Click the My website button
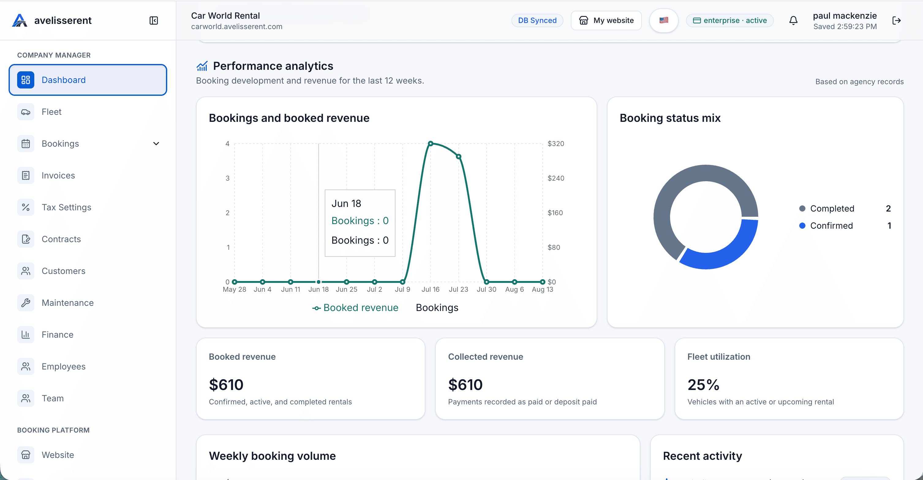This screenshot has width=923, height=480. (606, 21)
